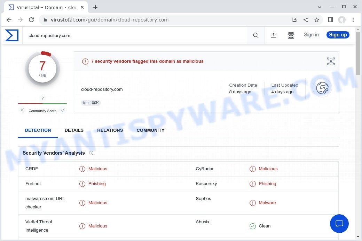
Task: Click the Community Score red-green bar
Action: click(x=42, y=104)
